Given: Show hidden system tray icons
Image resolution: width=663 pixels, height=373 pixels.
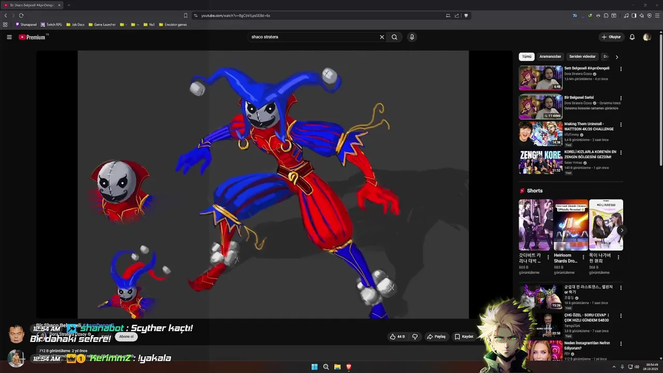Looking at the screenshot, I should click(x=614, y=367).
